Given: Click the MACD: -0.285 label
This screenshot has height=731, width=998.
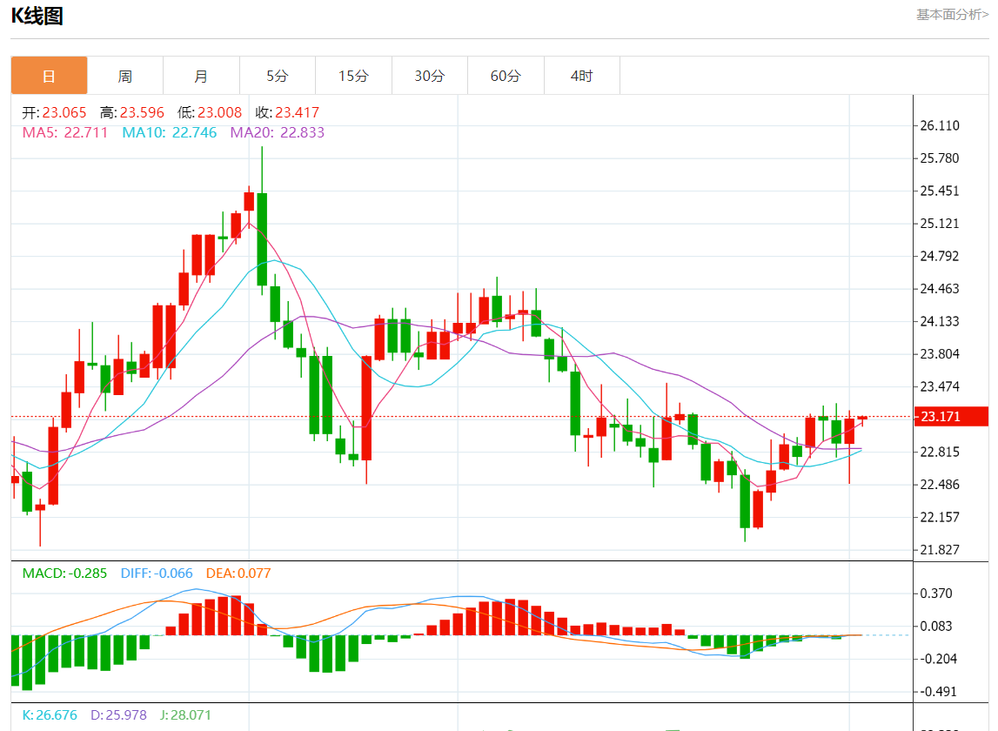Looking at the screenshot, I should [65, 573].
